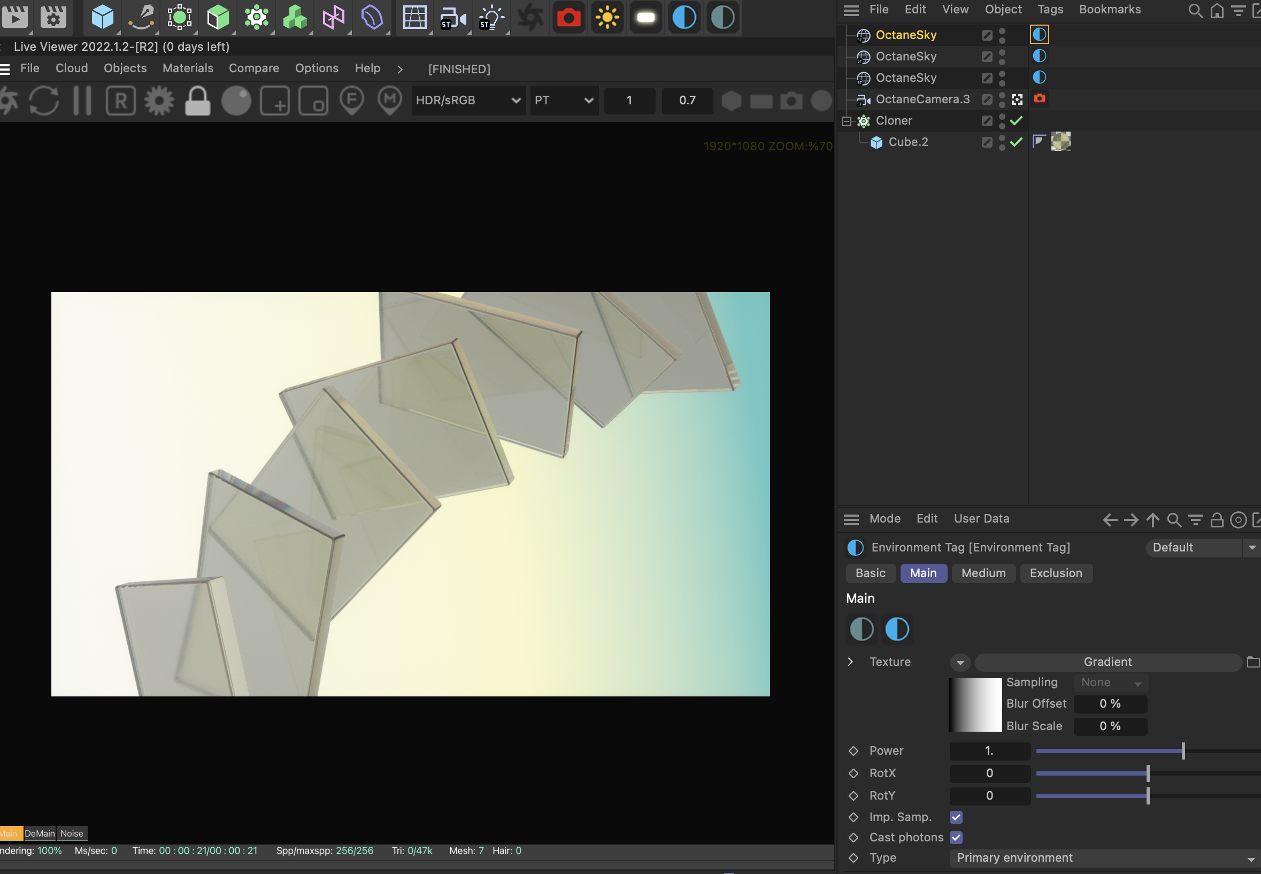Click the material picker M pin icon

389,101
